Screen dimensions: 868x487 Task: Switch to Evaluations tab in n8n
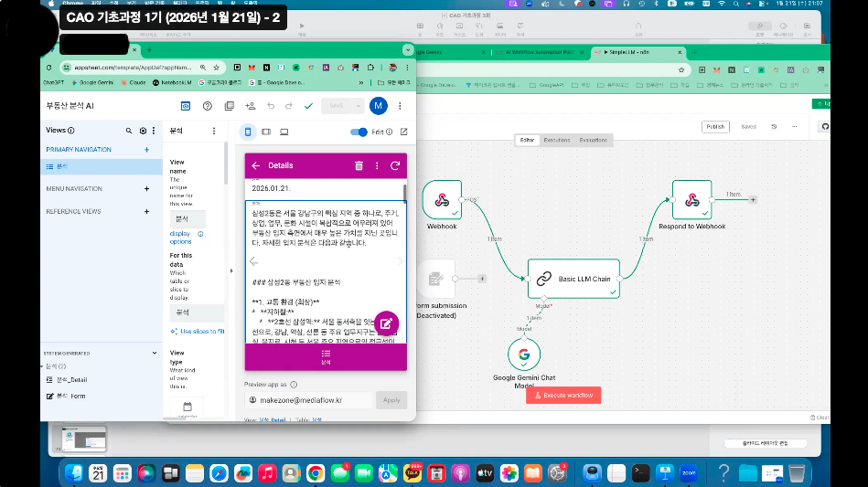593,140
